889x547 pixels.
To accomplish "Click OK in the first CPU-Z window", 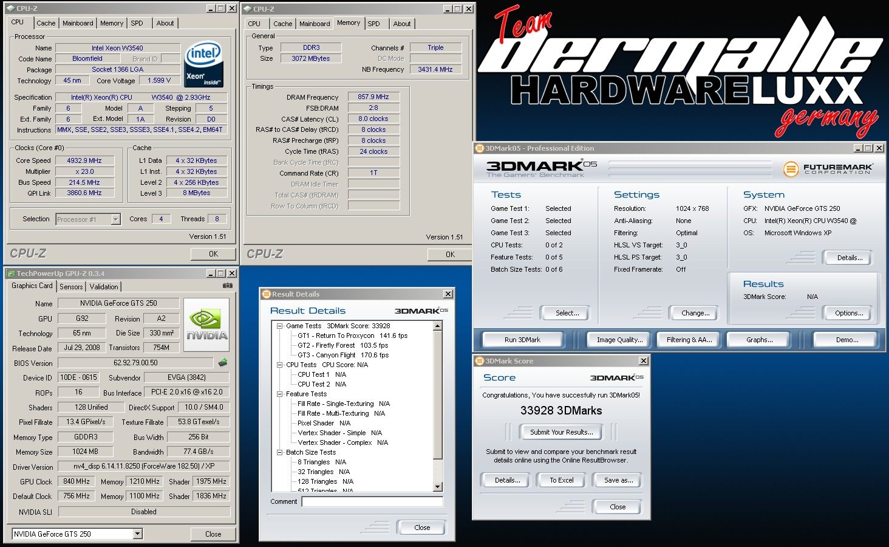I will click(x=213, y=254).
